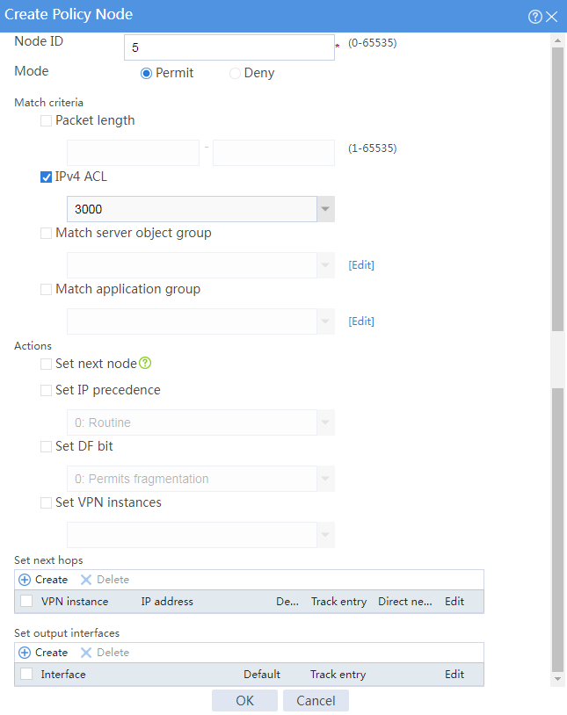
Task: Click the scrollbar down arrow
Action: 557,679
